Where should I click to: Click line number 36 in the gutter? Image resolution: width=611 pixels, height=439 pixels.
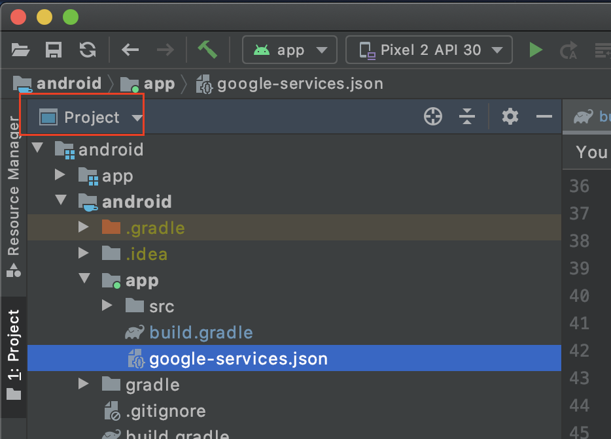579,186
